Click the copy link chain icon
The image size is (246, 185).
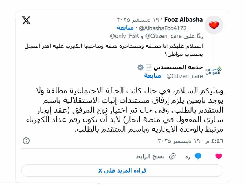pyautogui.click(x=172, y=156)
